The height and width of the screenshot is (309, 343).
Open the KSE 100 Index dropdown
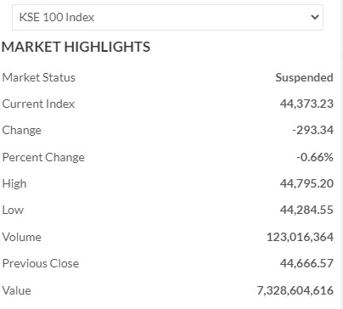pos(167,17)
